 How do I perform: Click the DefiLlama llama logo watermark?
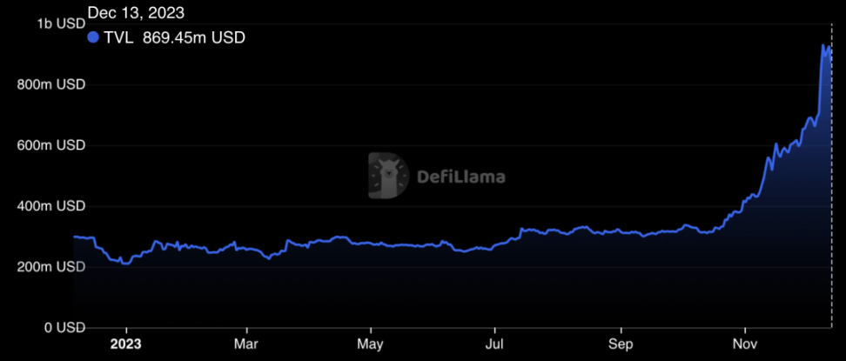pos(388,176)
